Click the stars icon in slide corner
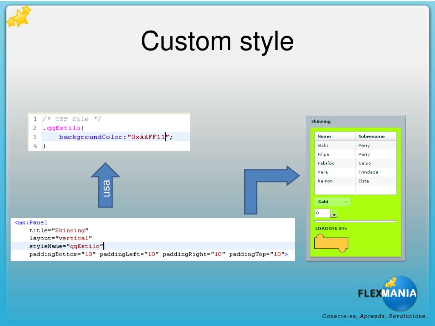The image size is (435, 326). click(x=19, y=17)
